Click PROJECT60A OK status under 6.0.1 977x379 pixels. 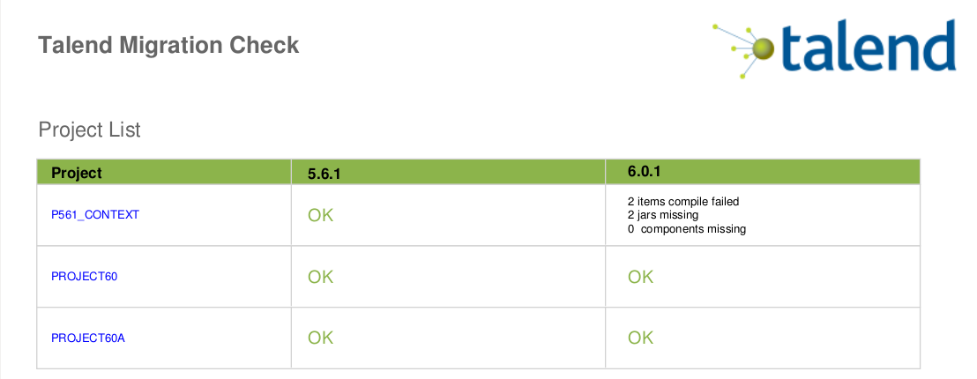[641, 338]
